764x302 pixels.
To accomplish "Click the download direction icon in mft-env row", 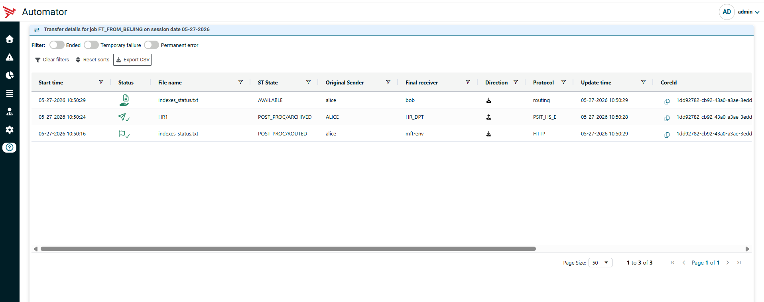I will tap(488, 134).
